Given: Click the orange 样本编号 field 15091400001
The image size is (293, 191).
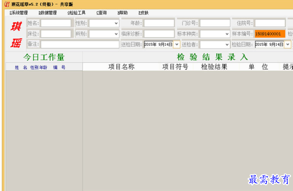Looking at the screenshot, I should point(270,34).
